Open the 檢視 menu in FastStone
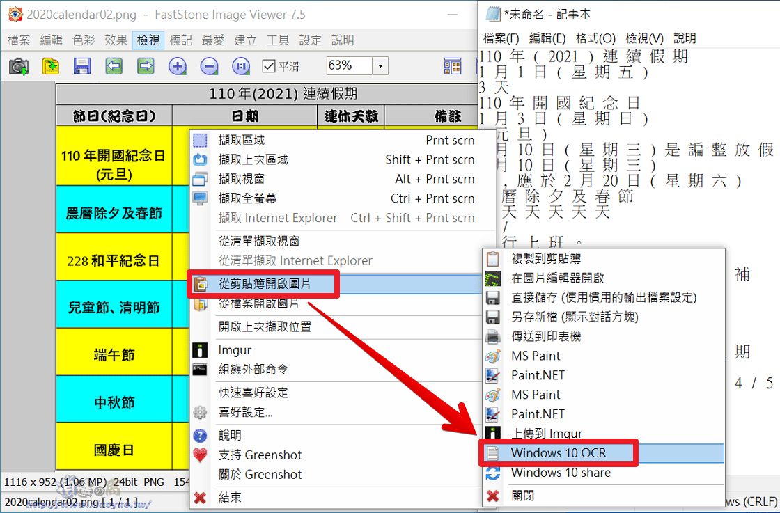Image resolution: width=780 pixels, height=513 pixels. [x=148, y=40]
